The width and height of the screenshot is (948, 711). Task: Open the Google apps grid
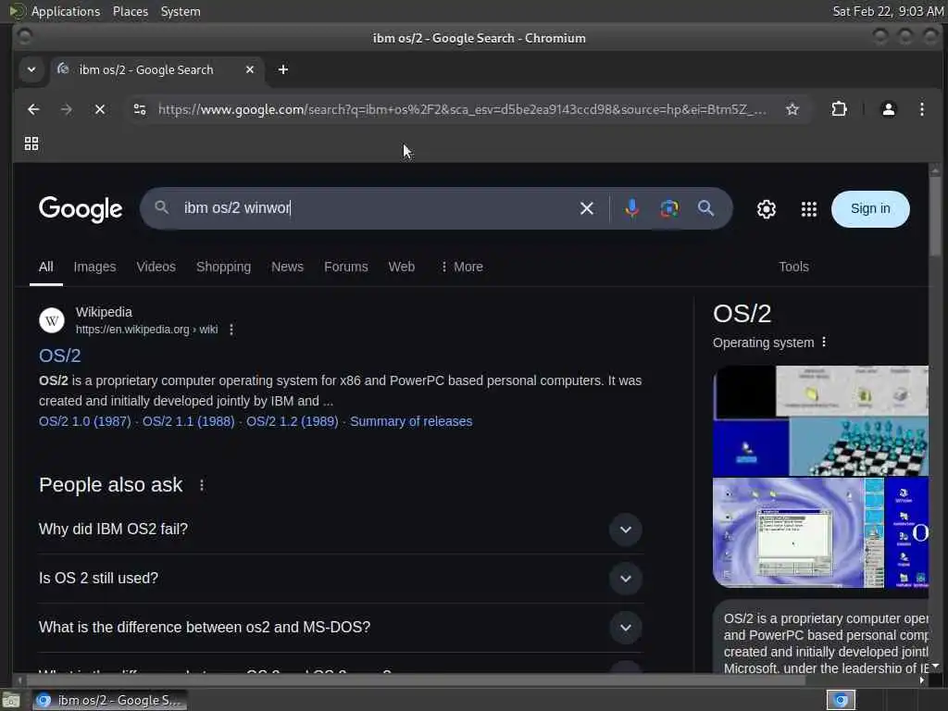coord(809,209)
